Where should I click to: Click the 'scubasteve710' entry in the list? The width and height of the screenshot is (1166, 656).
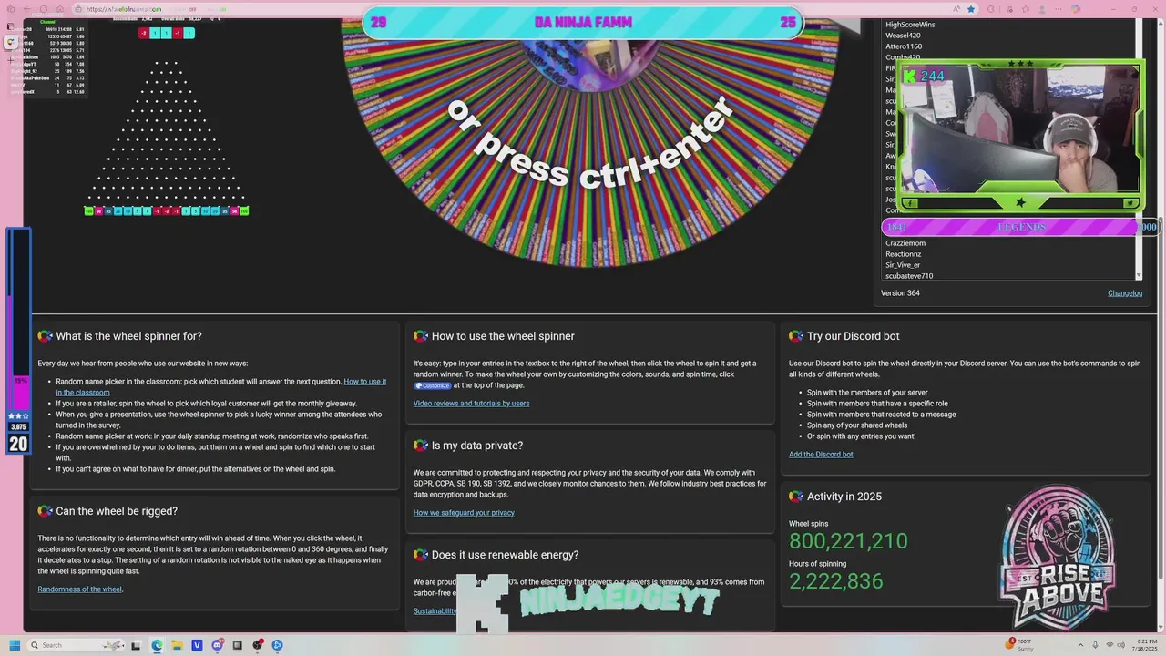coord(909,276)
